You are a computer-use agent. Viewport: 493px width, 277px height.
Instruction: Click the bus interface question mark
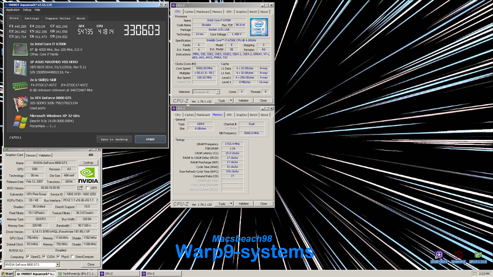click(97, 200)
